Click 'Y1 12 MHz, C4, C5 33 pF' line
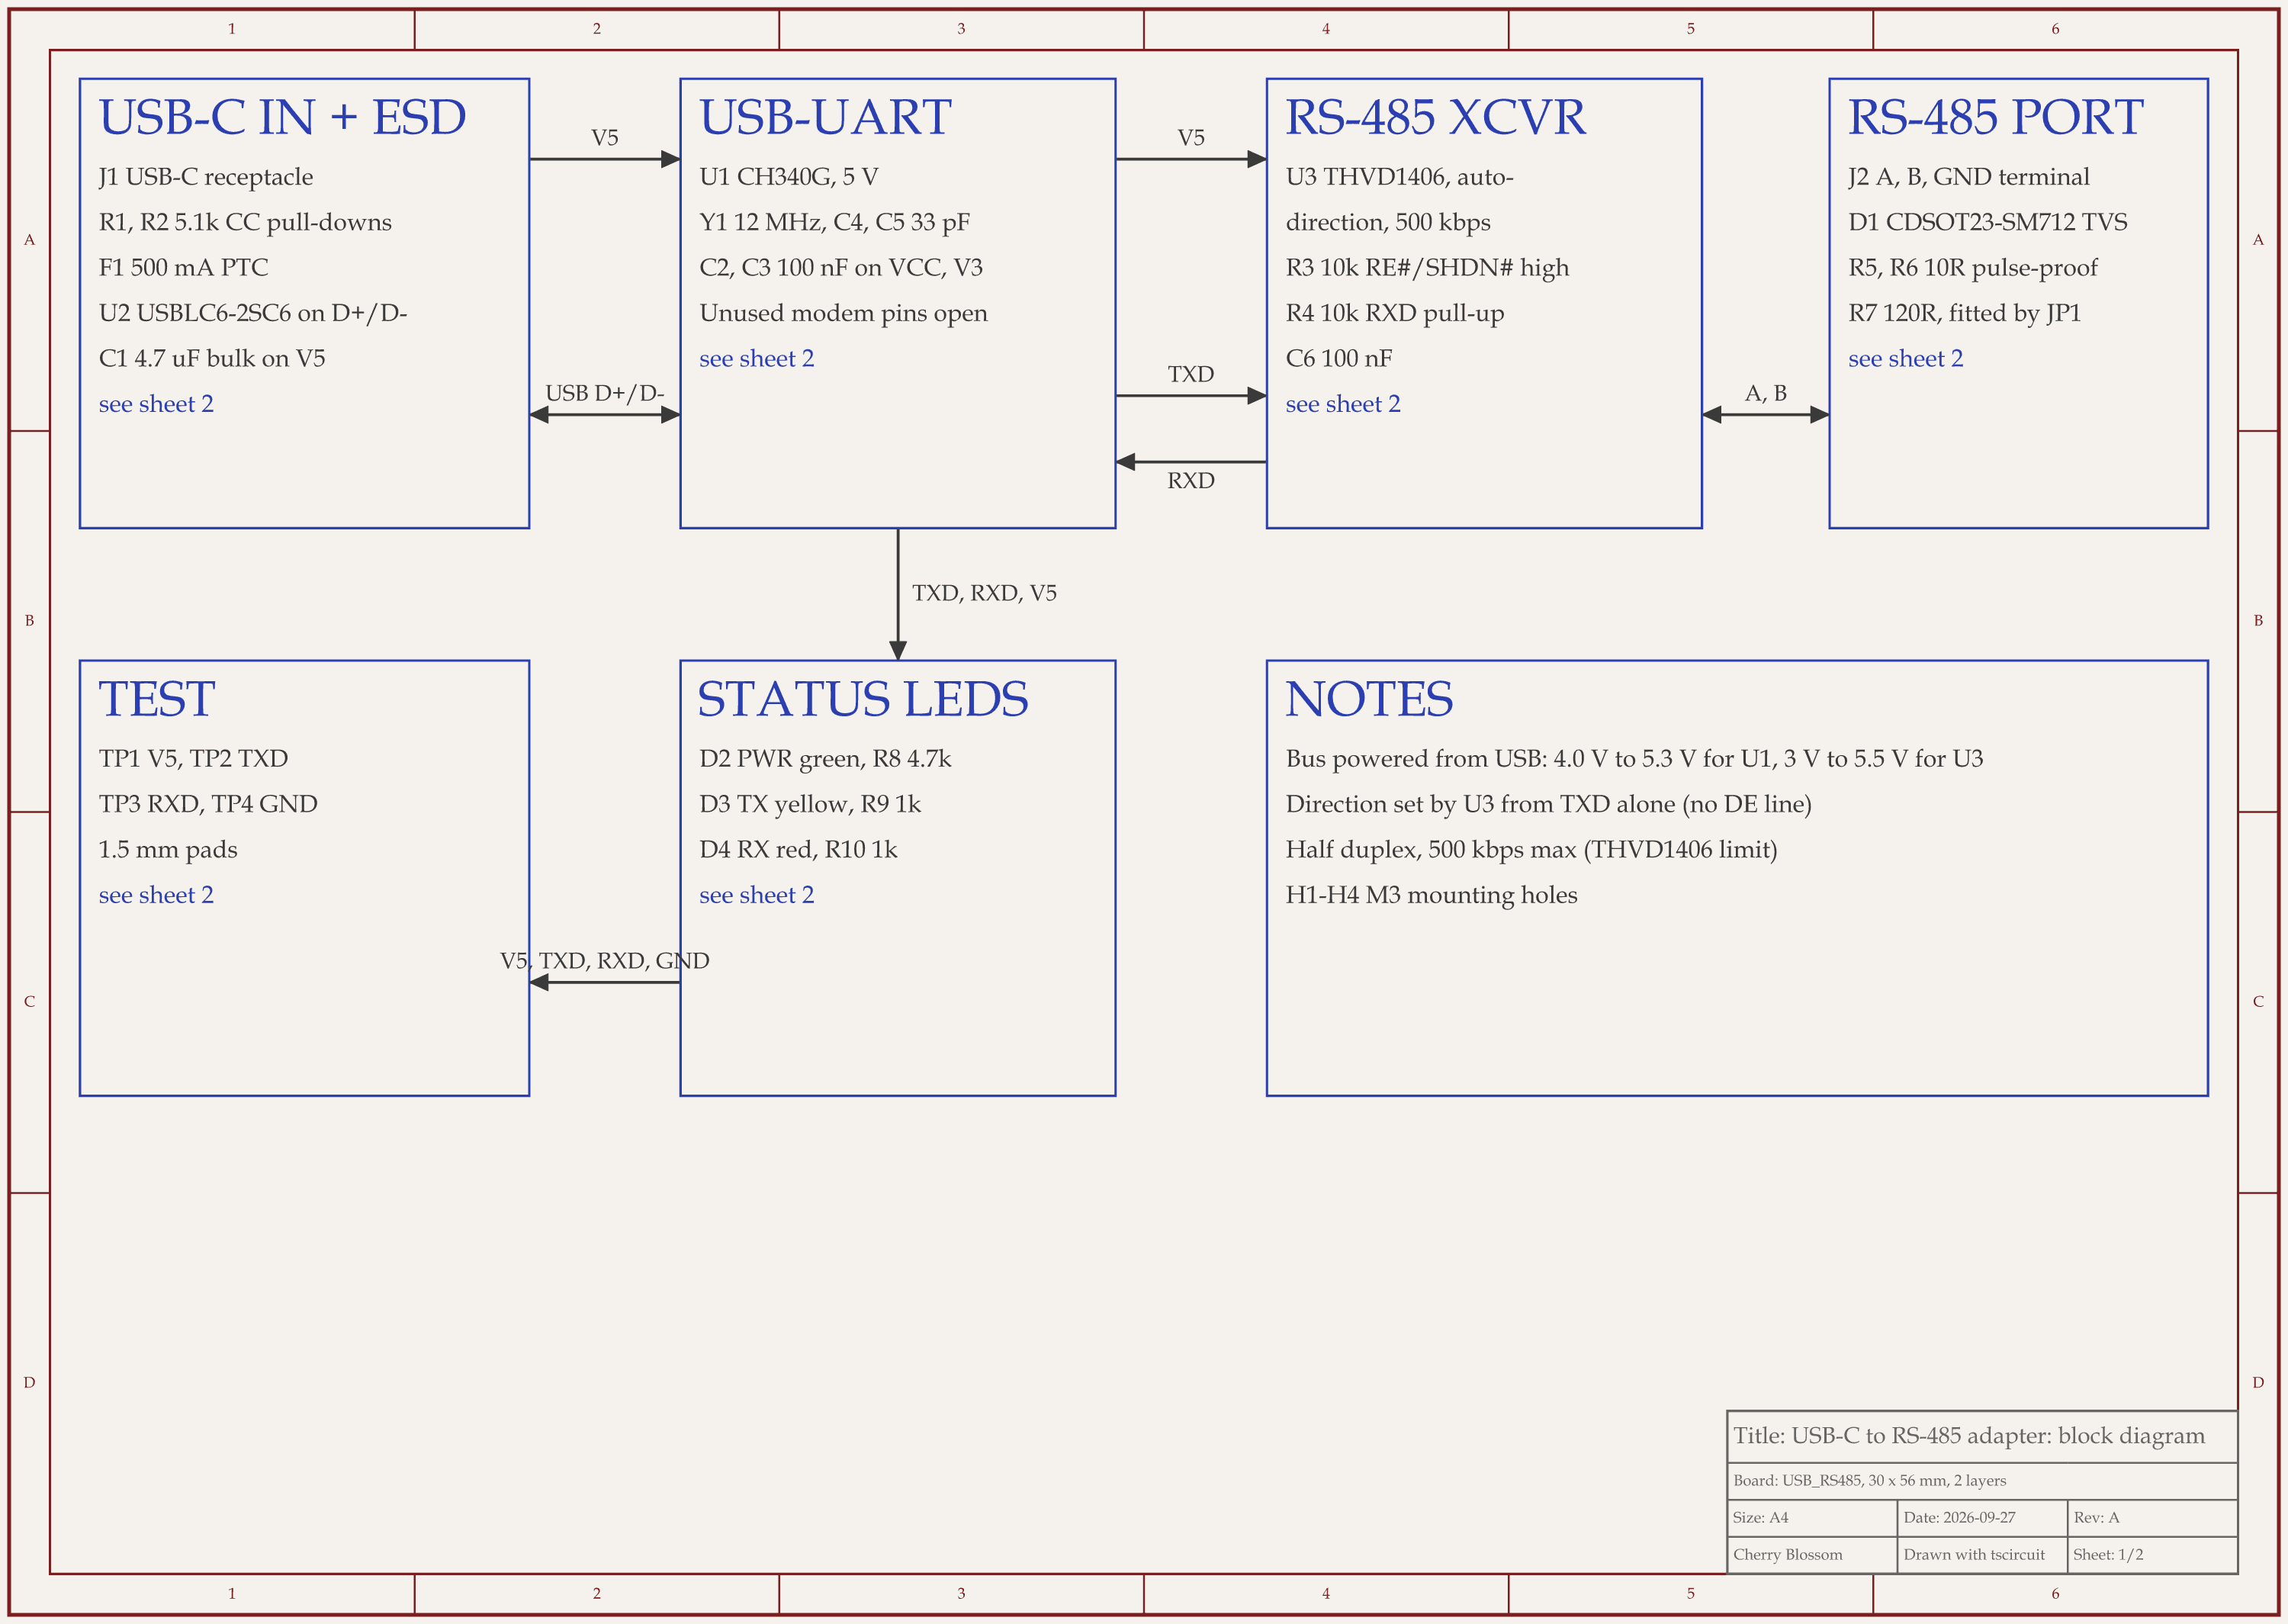The height and width of the screenshot is (1624, 2288). point(834,222)
